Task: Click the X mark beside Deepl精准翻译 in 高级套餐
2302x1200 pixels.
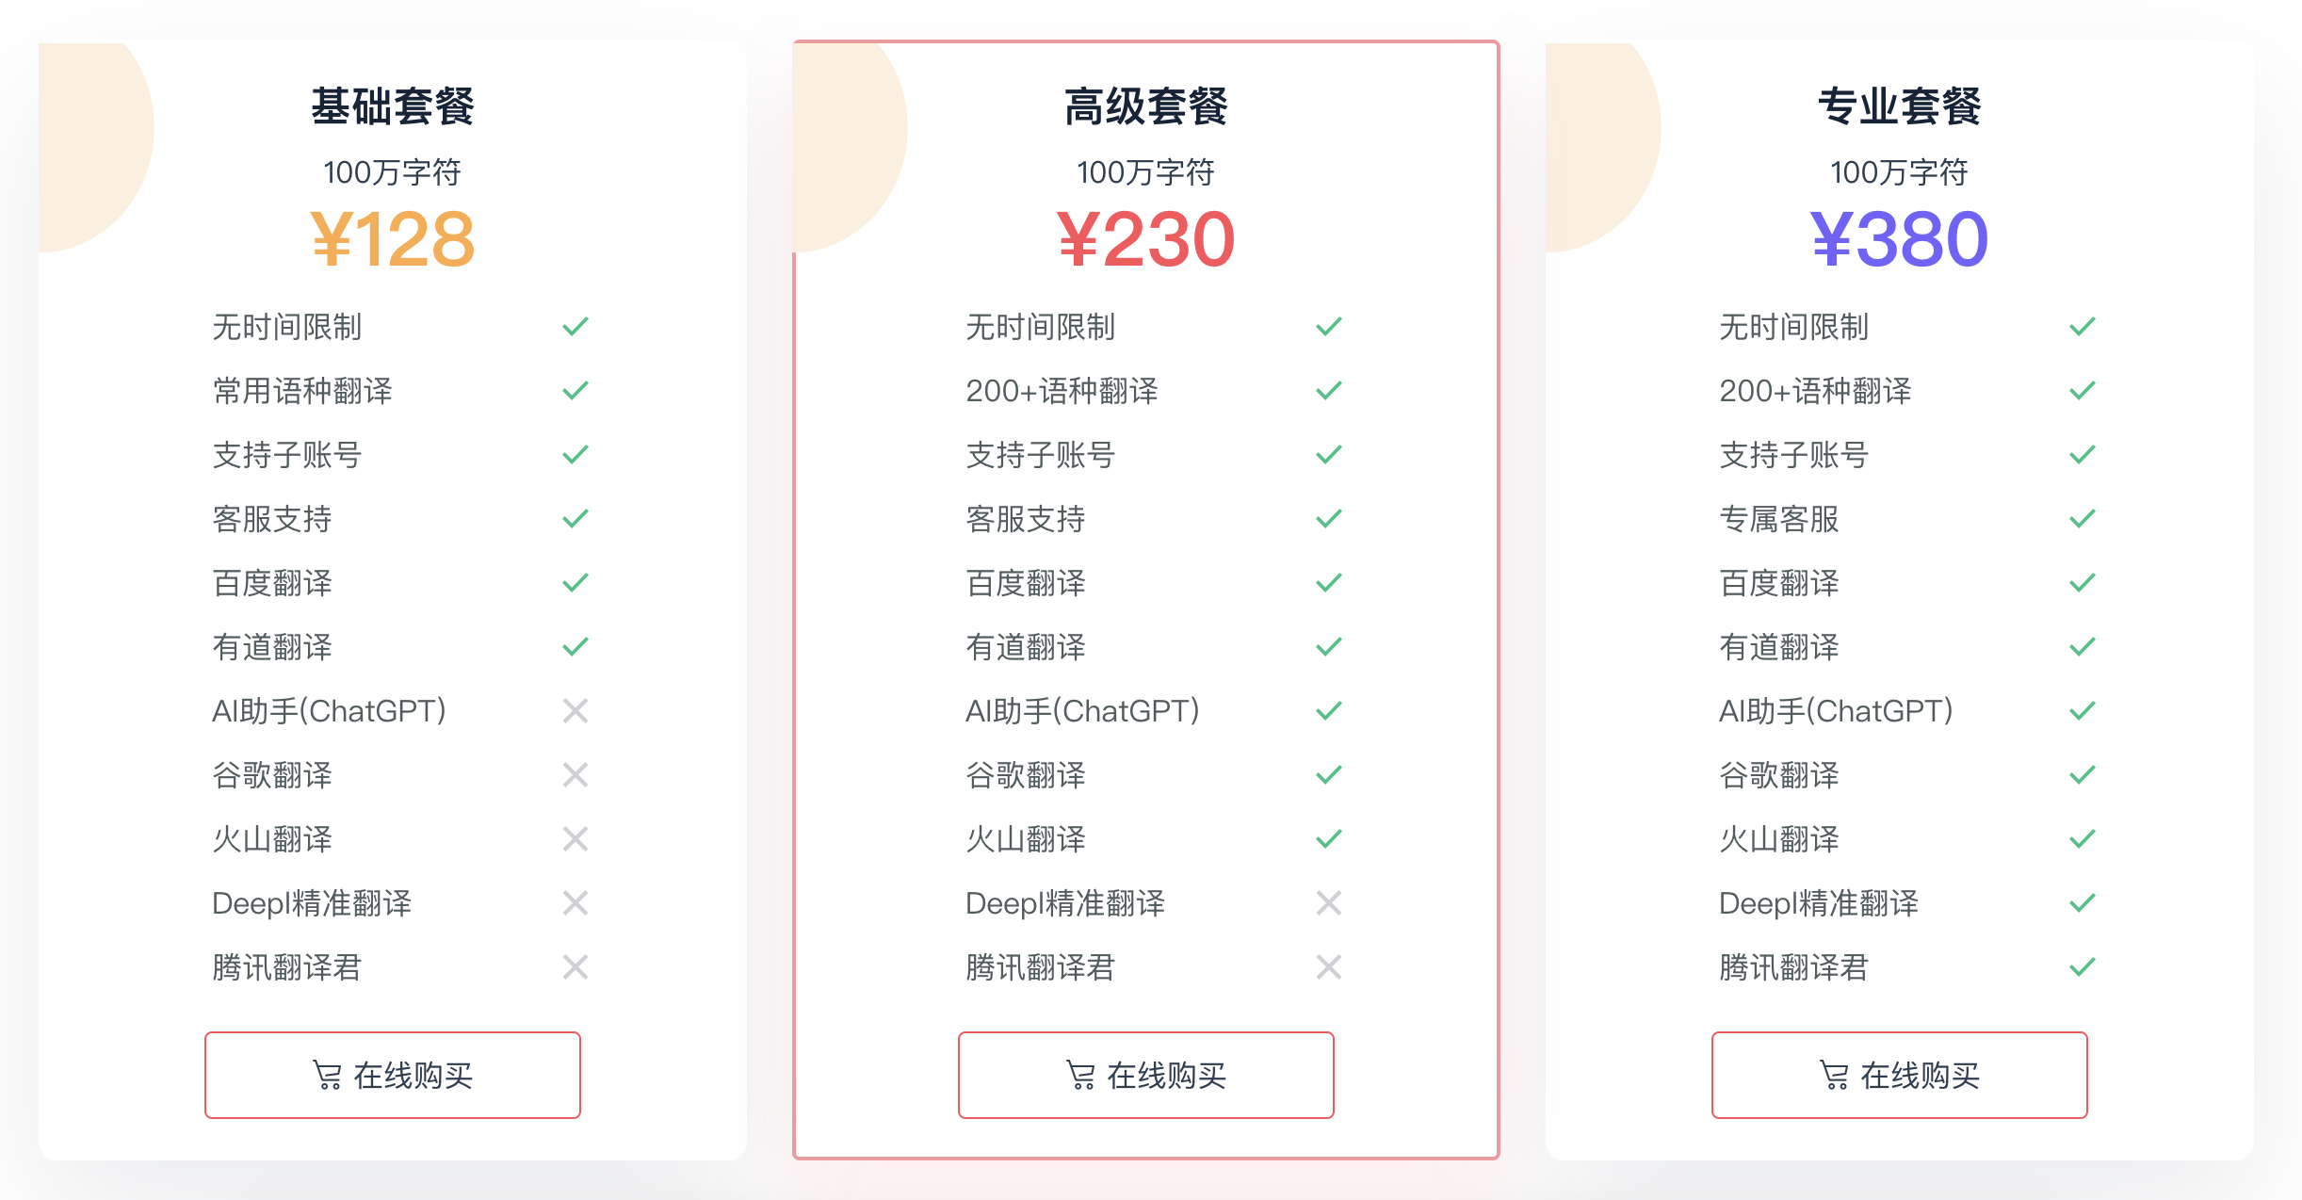Action: (x=1328, y=903)
